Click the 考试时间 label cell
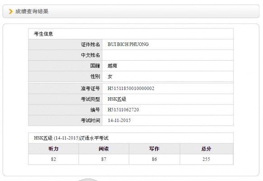Viewport: 263px width, 181px height. coord(66,120)
